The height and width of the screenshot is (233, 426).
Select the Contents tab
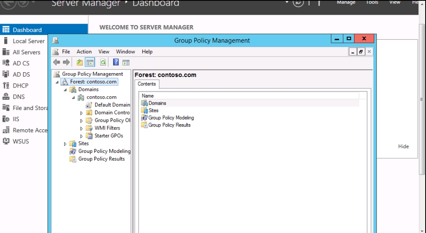(x=147, y=84)
